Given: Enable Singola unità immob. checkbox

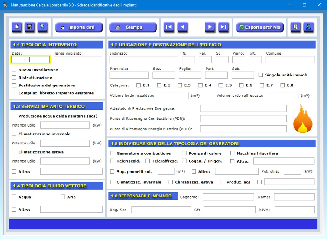Looking at the screenshot, I should coord(261,75).
